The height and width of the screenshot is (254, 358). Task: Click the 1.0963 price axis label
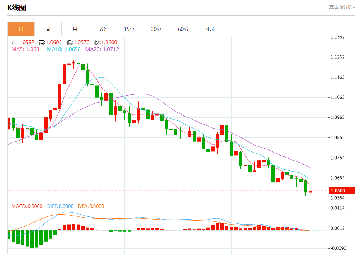(x=338, y=117)
